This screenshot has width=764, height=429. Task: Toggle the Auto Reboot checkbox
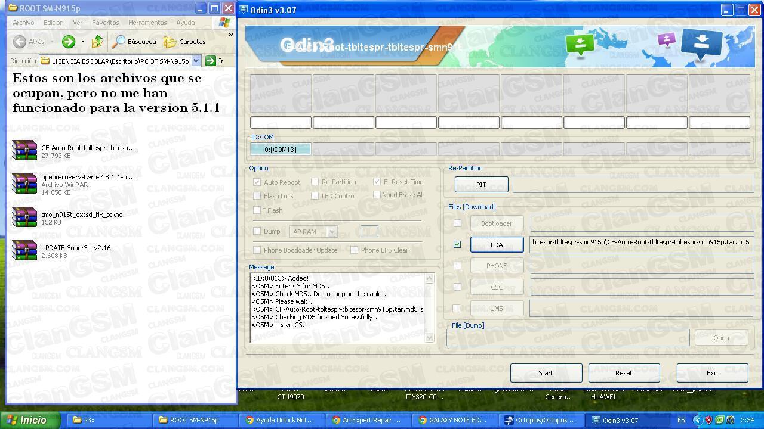[x=257, y=182]
